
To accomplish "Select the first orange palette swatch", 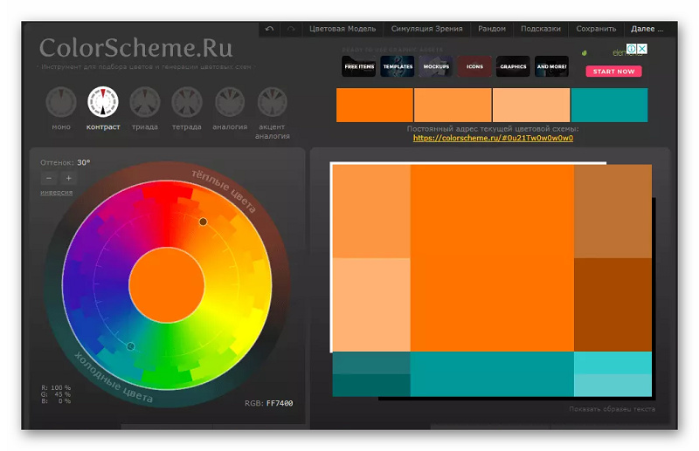I will (x=375, y=105).
